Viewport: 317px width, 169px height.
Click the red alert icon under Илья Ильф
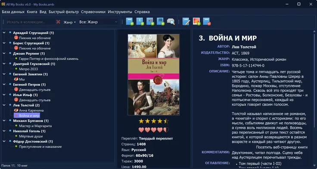coord(16,100)
